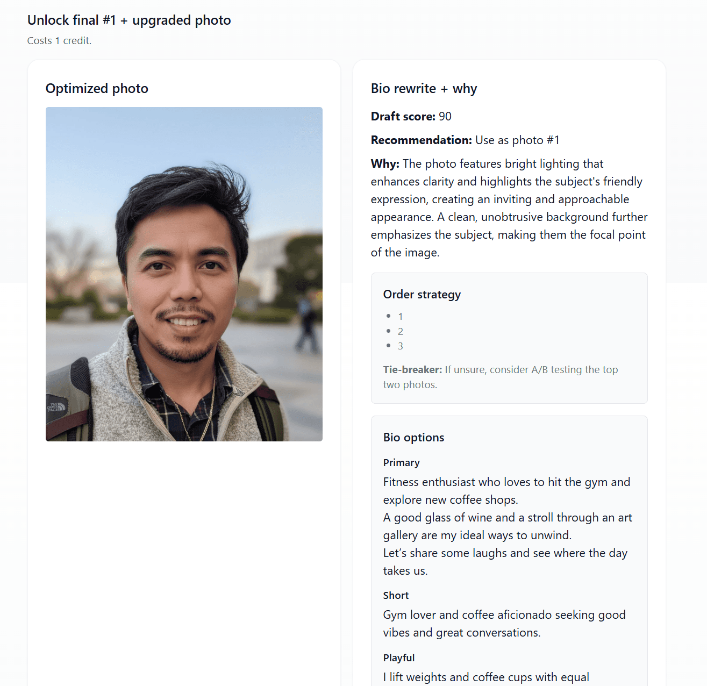Select item 3 in the Order strategy list
This screenshot has height=686, width=707.
[400, 346]
